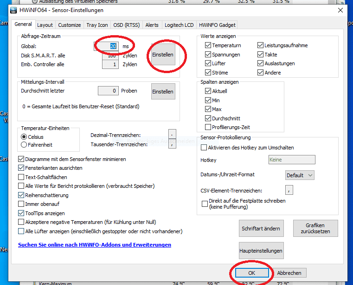Open the Alerts tab

click(x=152, y=25)
